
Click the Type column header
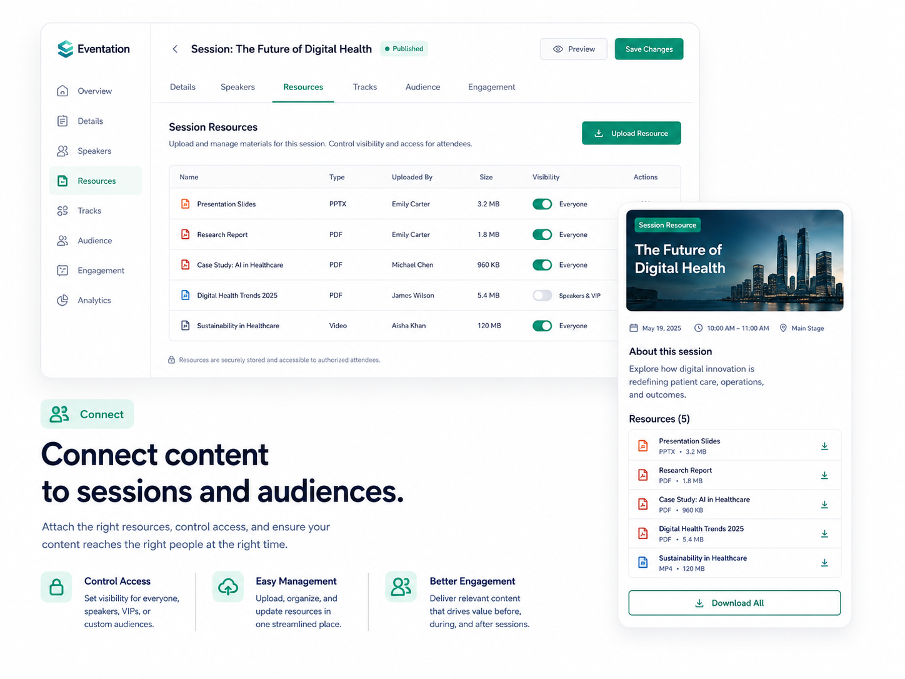point(337,178)
